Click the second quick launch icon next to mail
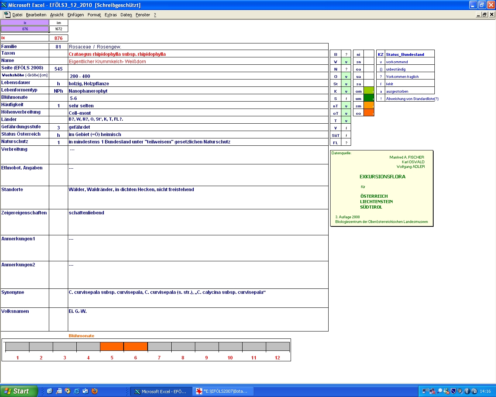Image resolution: width=496 pixels, height=397 pixels. [59, 391]
